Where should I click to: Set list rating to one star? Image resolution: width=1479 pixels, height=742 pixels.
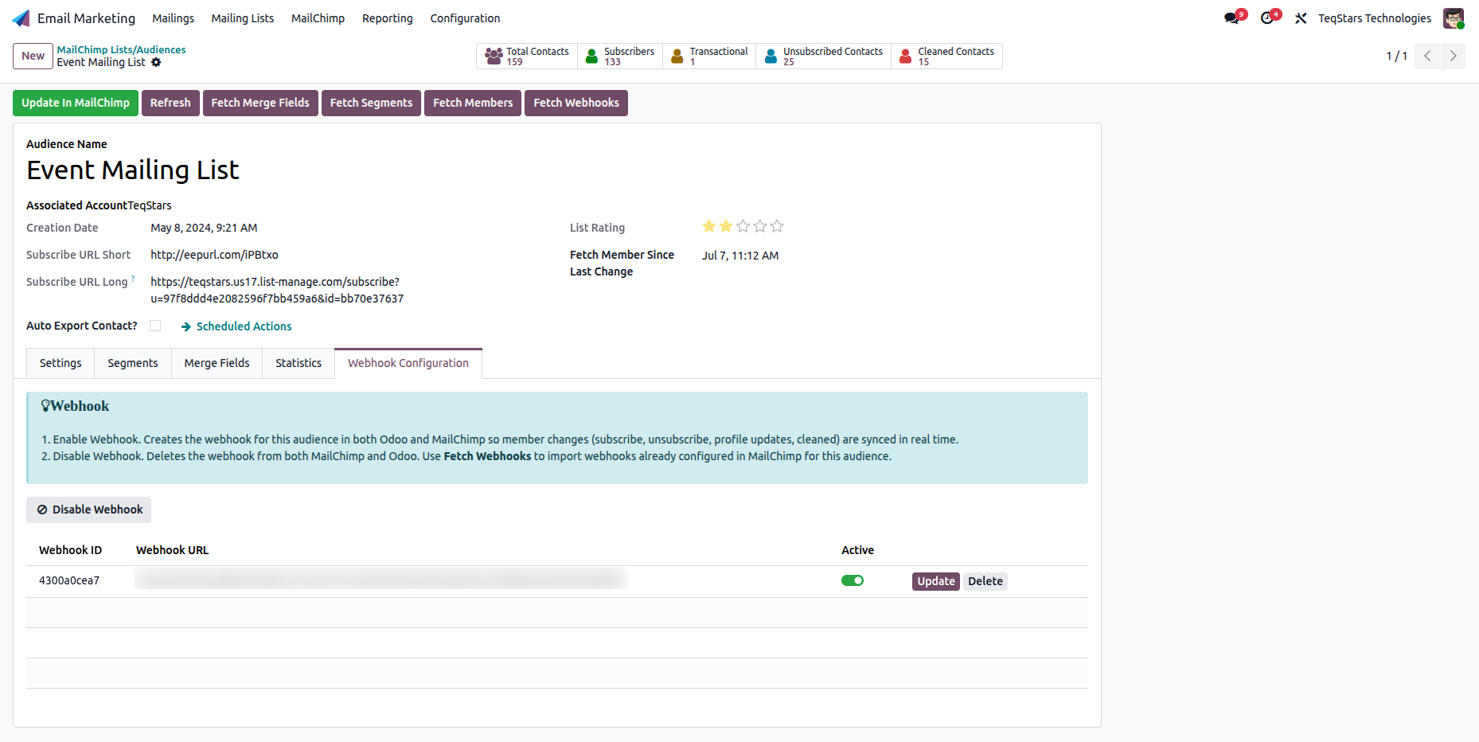pyautogui.click(x=709, y=227)
